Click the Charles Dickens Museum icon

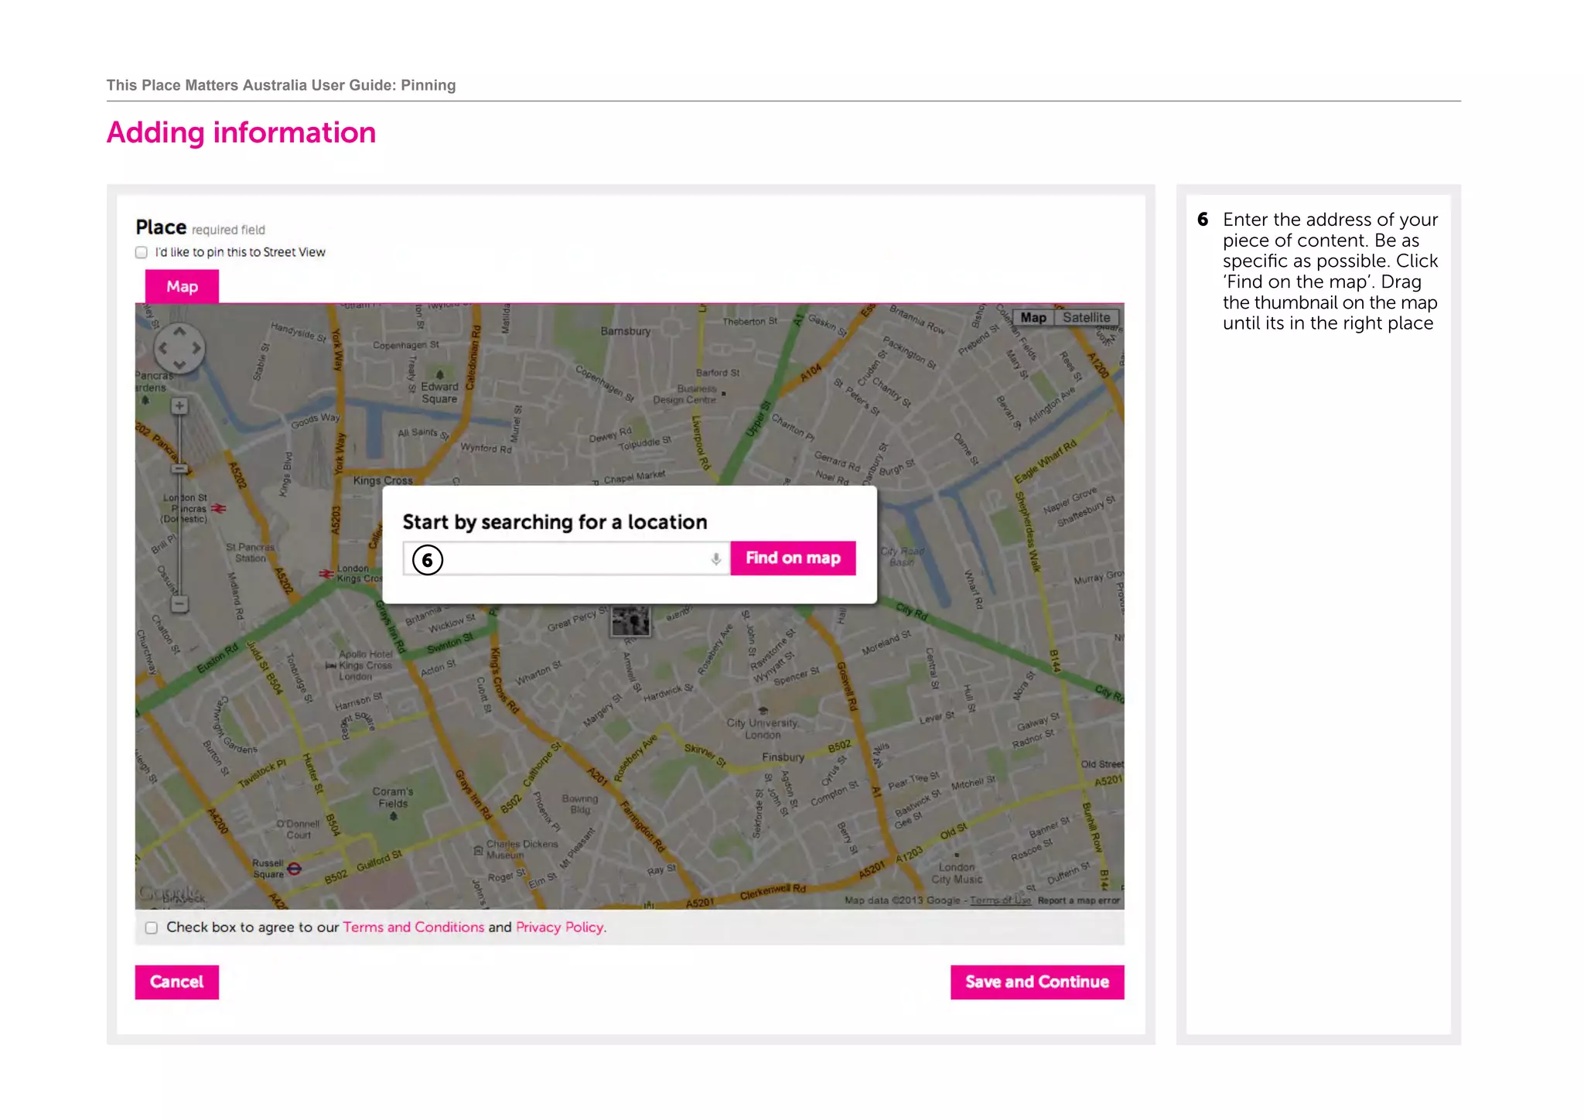pos(478,850)
